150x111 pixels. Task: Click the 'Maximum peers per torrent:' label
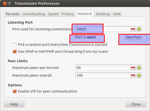pyautogui.click(x=36, y=68)
